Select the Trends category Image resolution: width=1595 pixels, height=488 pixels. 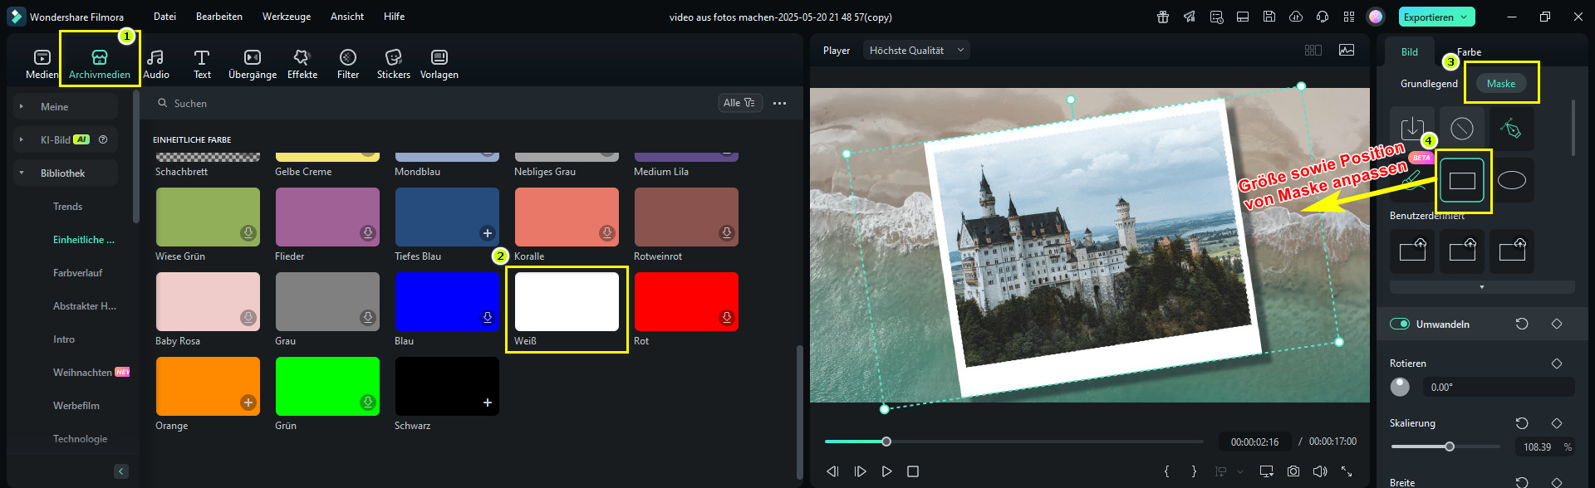68,207
